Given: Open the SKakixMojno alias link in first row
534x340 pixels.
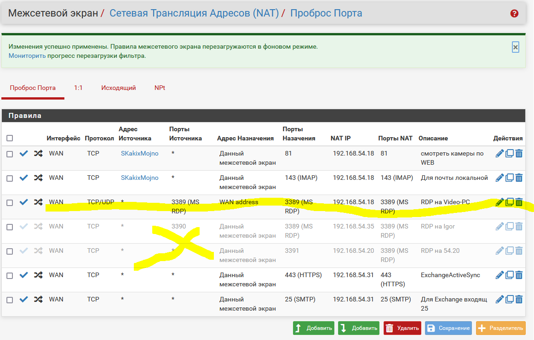Looking at the screenshot, I should [x=139, y=154].
